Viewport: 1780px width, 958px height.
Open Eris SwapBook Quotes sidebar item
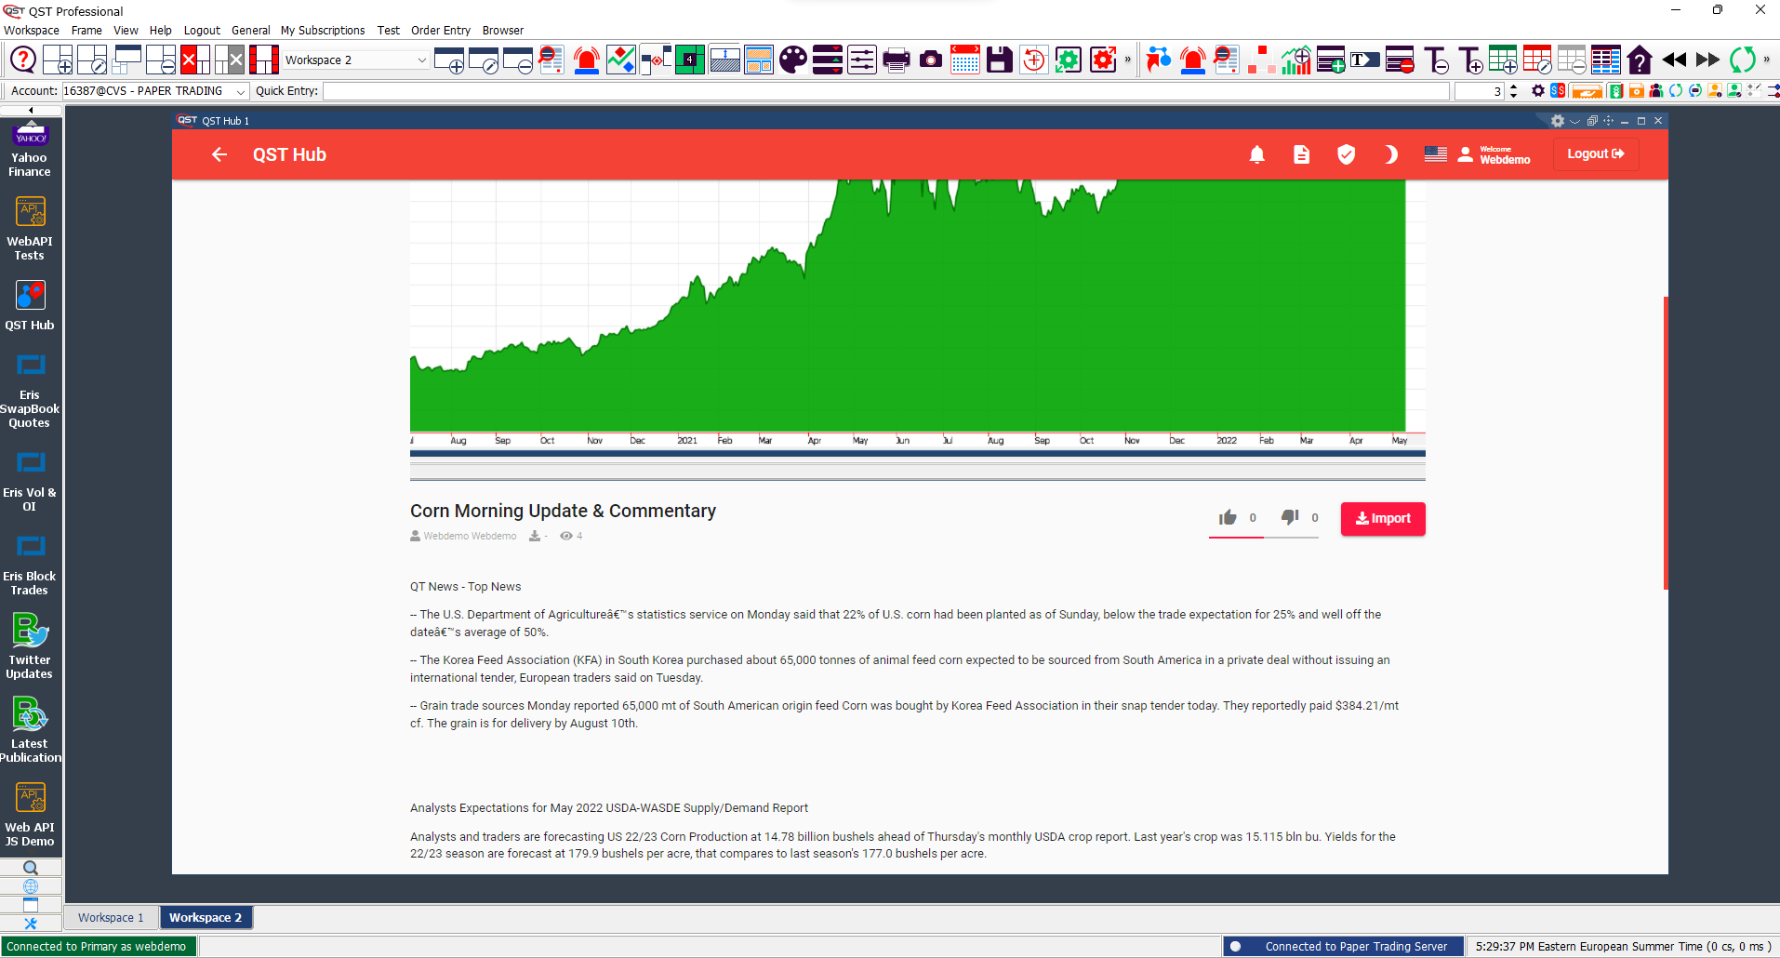(x=30, y=391)
